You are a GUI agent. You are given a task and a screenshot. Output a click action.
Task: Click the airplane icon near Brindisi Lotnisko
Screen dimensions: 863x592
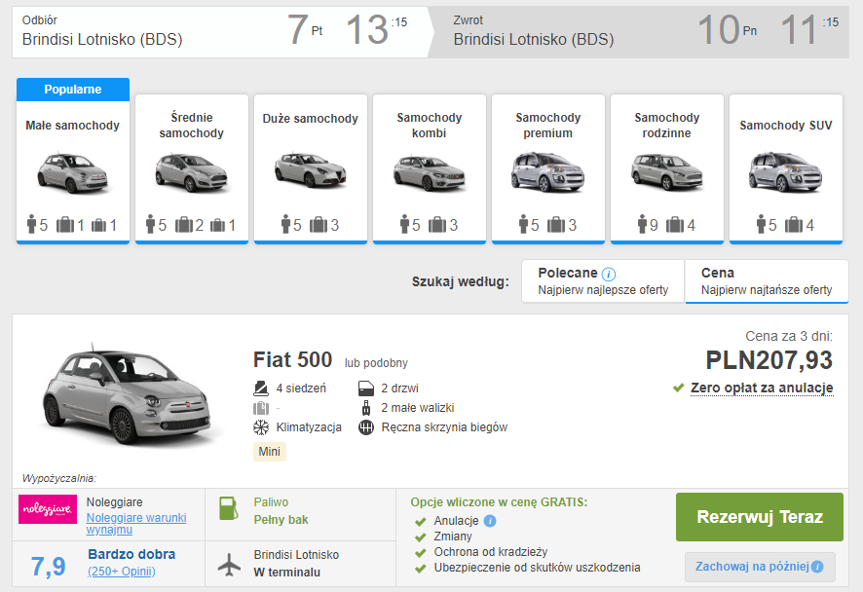(x=228, y=564)
